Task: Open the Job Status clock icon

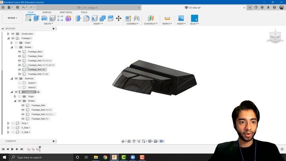Action: click(262, 8)
